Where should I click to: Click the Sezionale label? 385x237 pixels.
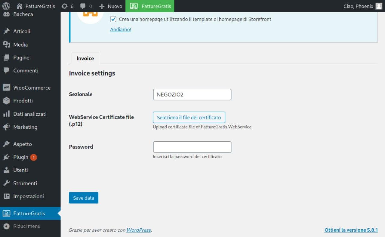click(81, 94)
